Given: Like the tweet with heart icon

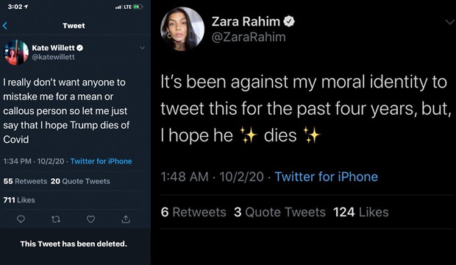Looking at the screenshot, I should point(90,219).
